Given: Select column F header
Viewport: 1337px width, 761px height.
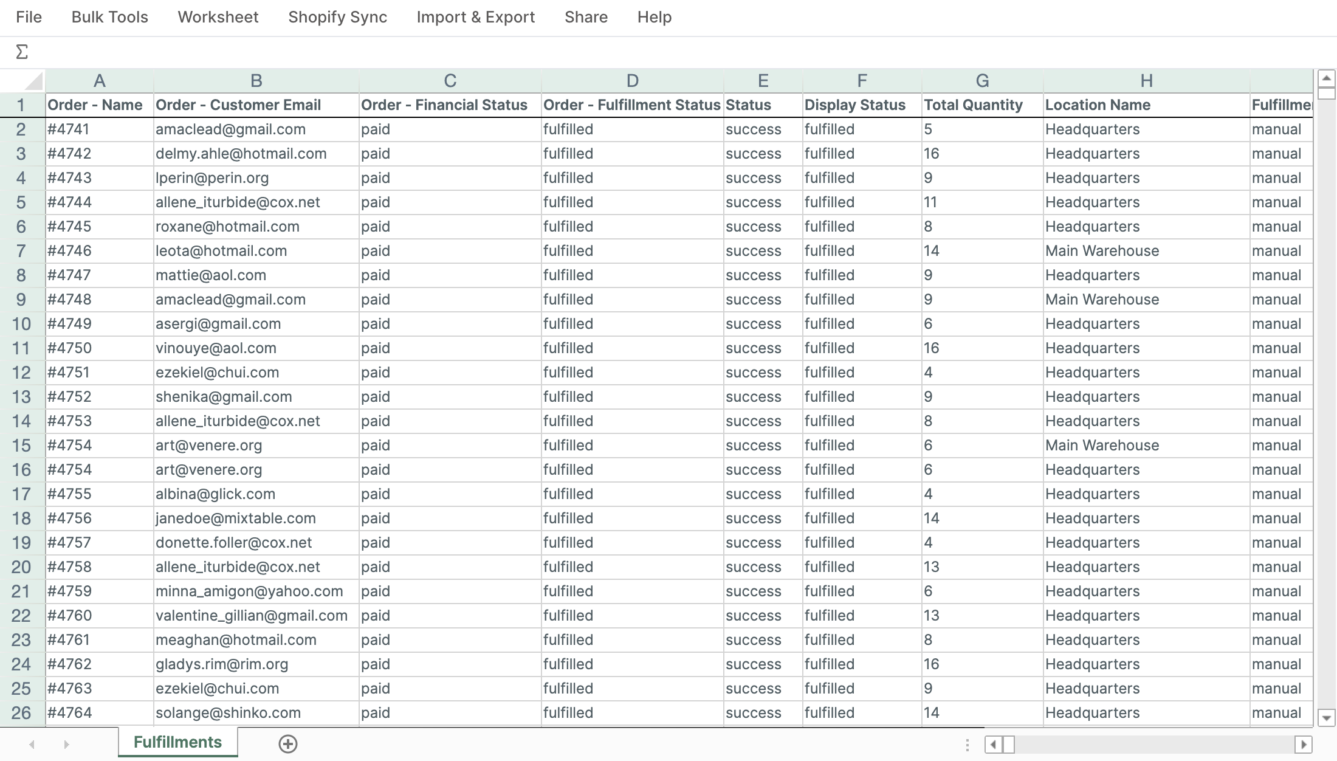Looking at the screenshot, I should 862,81.
